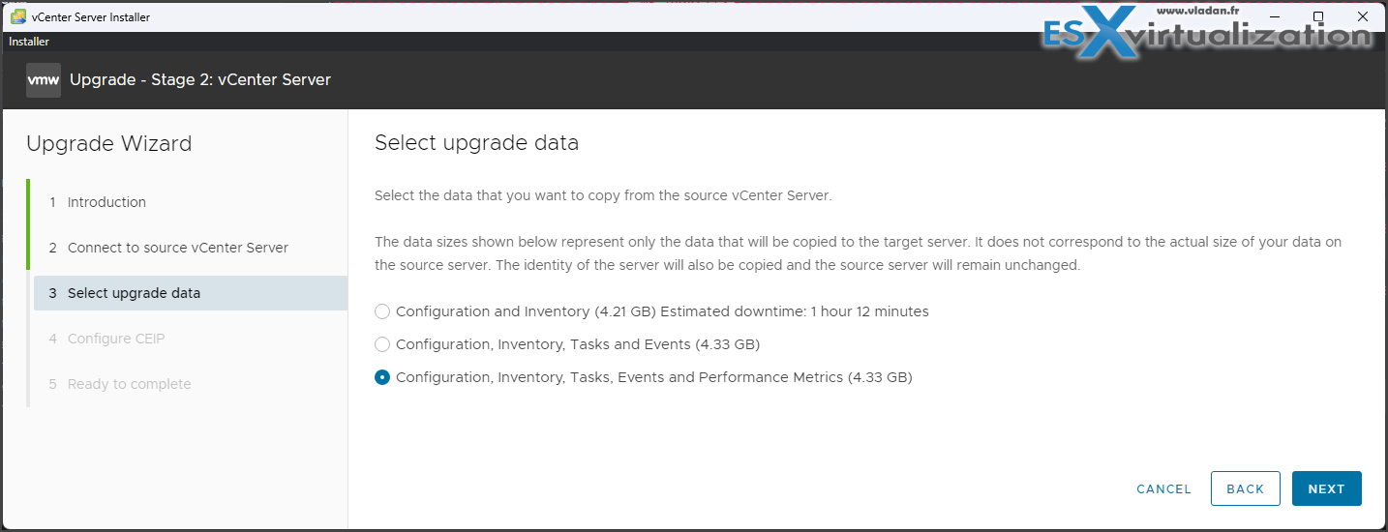Click the vmw logo icon
The width and height of the screenshot is (1388, 532).
tap(44, 80)
